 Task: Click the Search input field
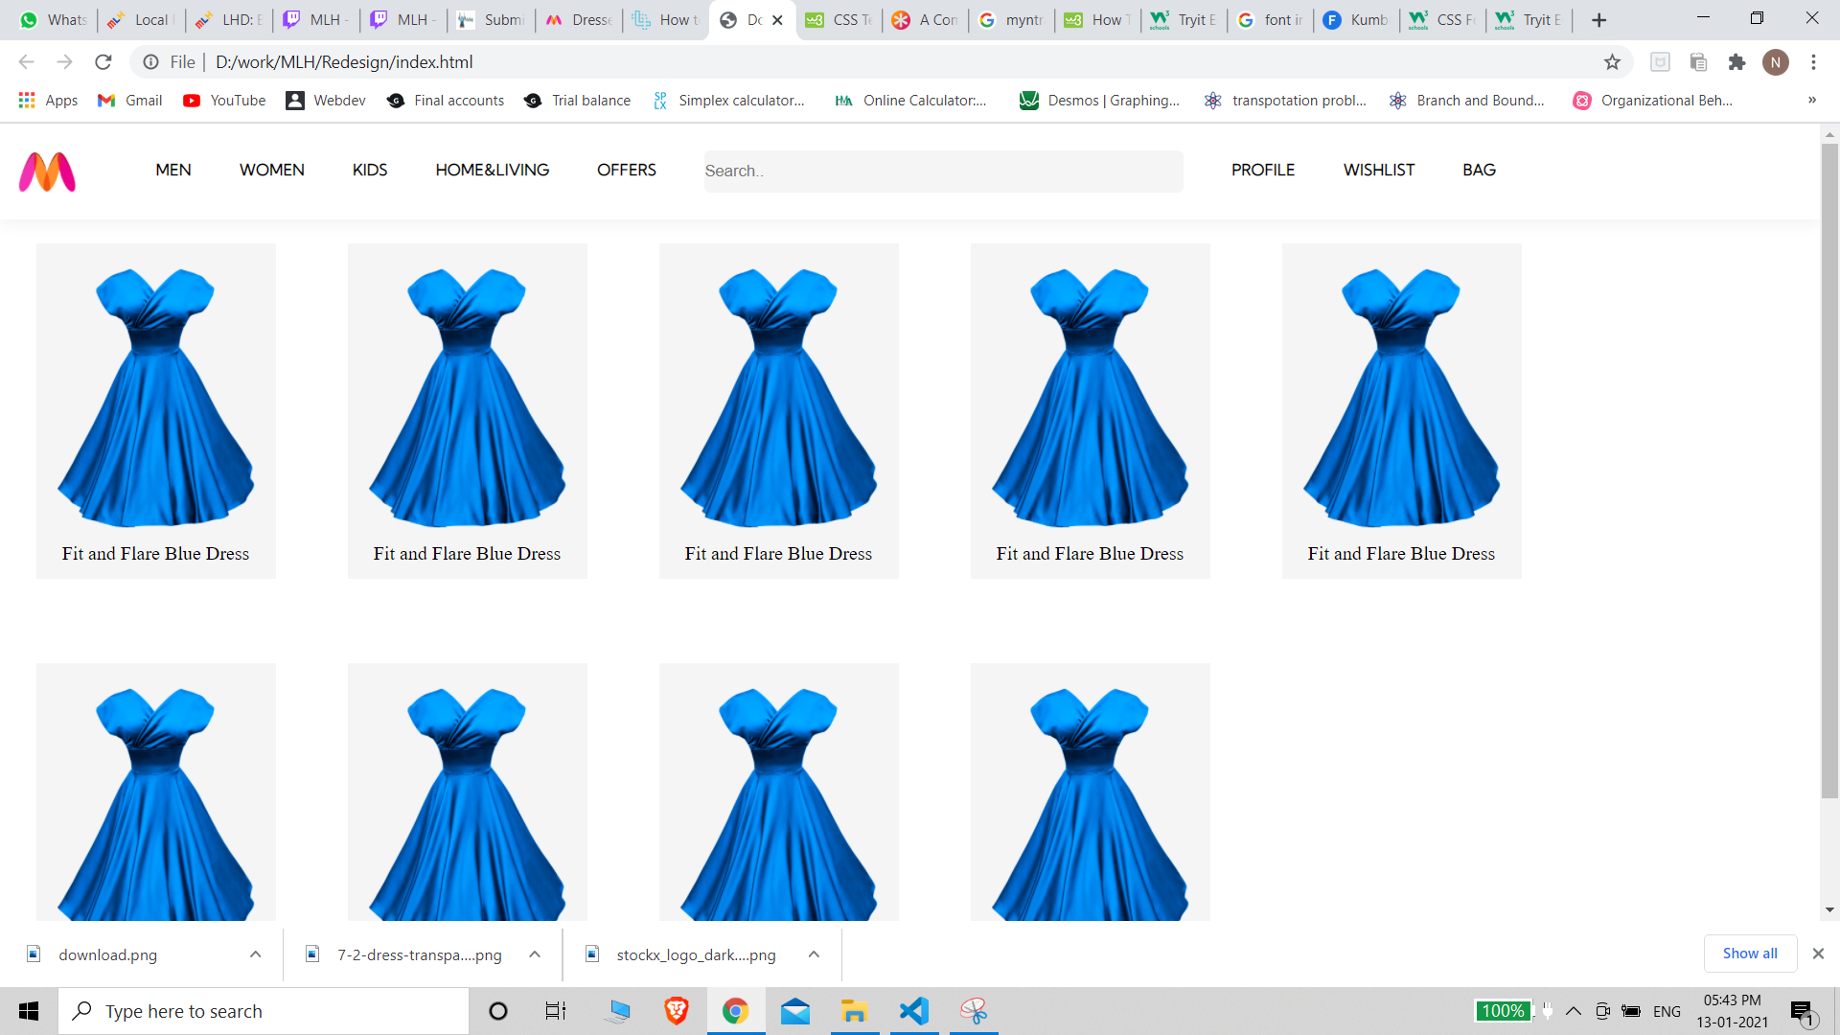[x=943, y=171]
